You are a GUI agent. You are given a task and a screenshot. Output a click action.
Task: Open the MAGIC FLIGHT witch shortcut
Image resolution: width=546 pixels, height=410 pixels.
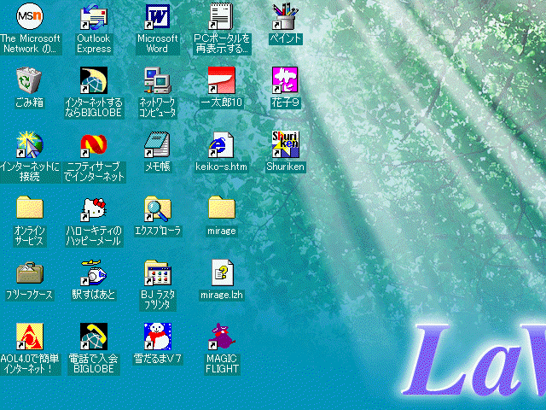coord(222,337)
